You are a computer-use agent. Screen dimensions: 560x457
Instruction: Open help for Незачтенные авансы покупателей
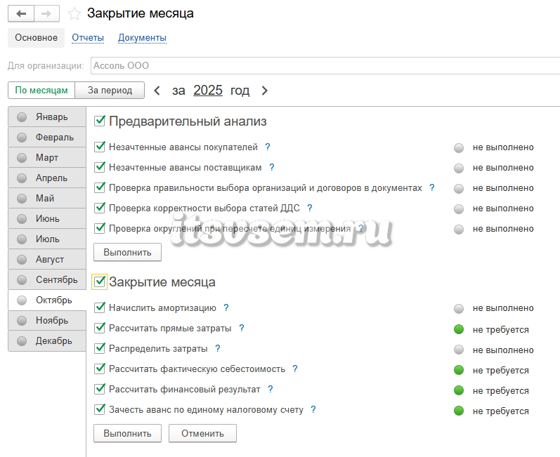[268, 147]
